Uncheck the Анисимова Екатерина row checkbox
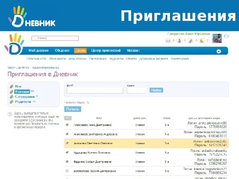Viewport: 239px width, 179px height. click(x=67, y=134)
